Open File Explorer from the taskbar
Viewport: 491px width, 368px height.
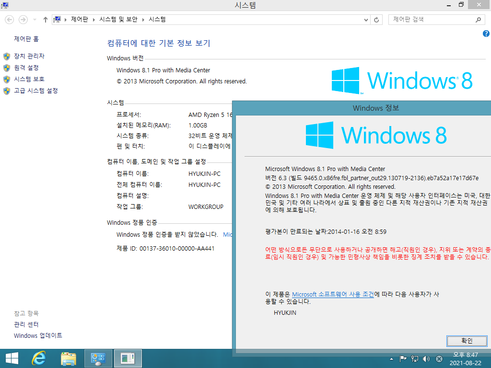[69, 358]
